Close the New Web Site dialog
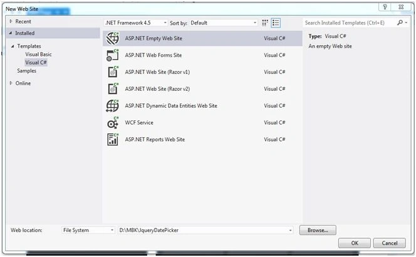The height and width of the screenshot is (257, 416). [x=401, y=7]
